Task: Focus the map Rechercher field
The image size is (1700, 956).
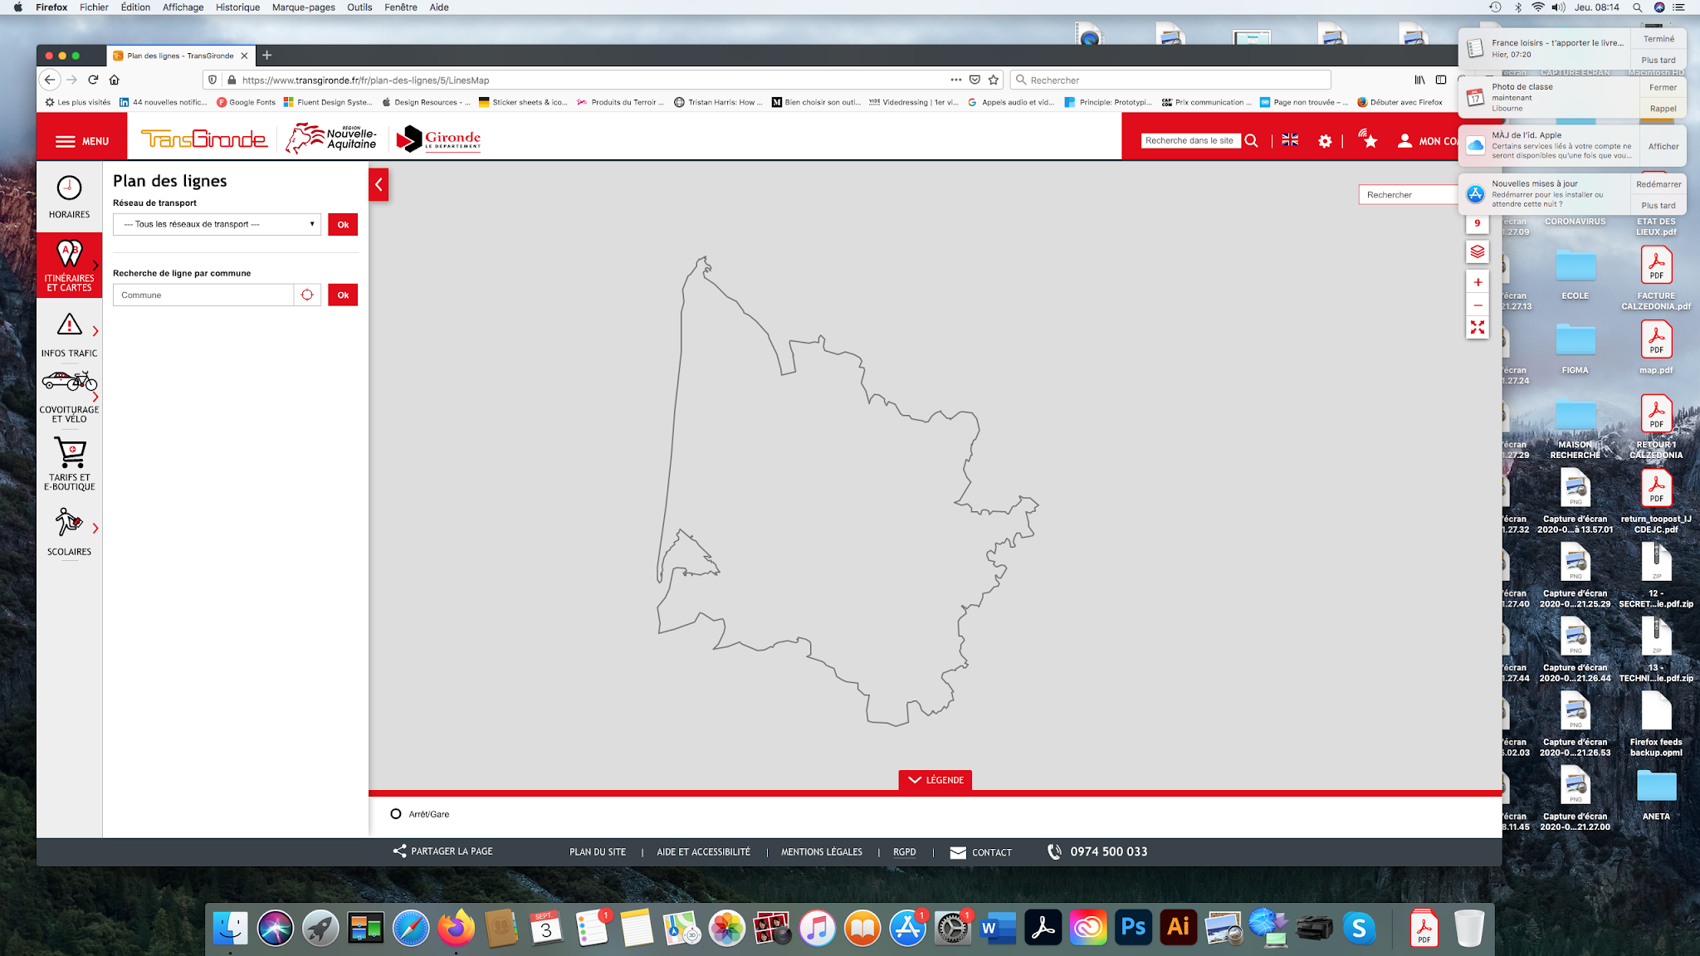Action: coord(1409,194)
